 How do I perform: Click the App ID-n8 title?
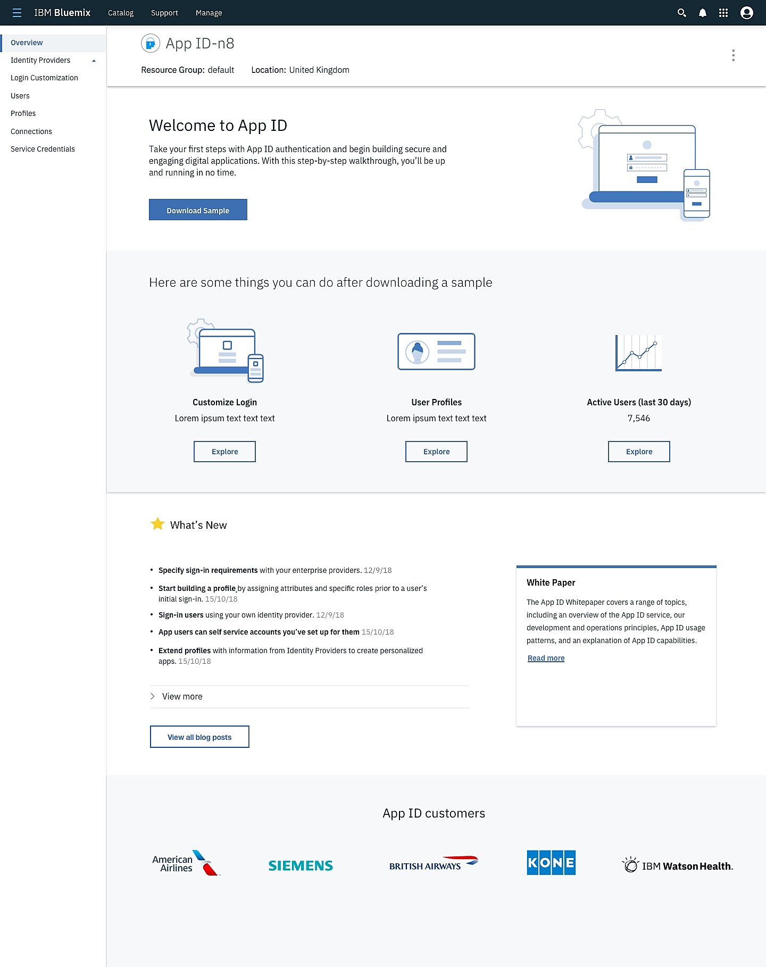point(200,43)
